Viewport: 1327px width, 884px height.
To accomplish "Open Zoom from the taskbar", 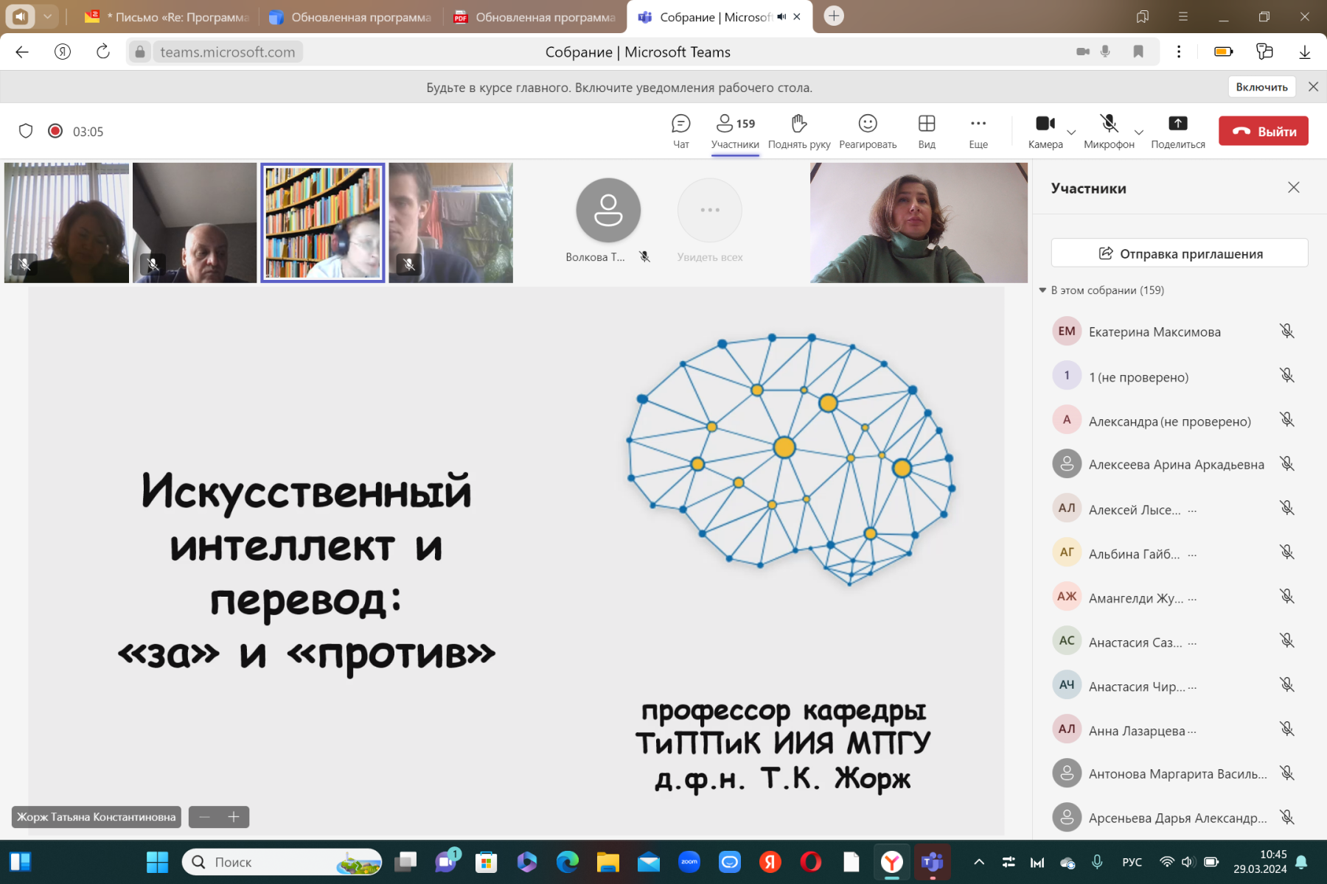I will pyautogui.click(x=689, y=862).
